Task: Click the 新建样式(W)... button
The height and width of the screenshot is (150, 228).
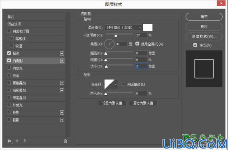Action: (x=204, y=36)
